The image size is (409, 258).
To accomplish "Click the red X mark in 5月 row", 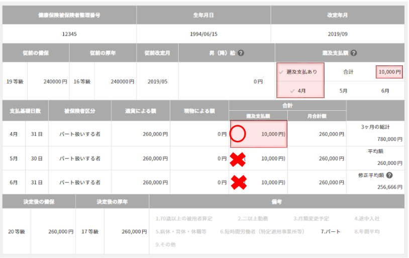I will click(x=237, y=159).
